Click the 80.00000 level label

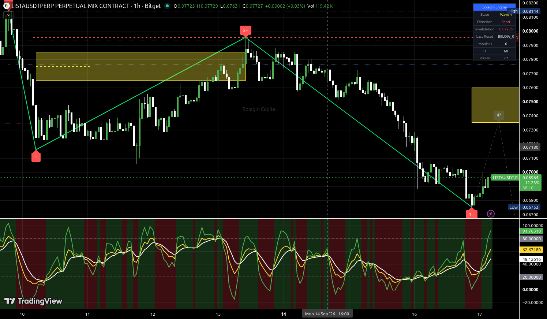point(531,239)
